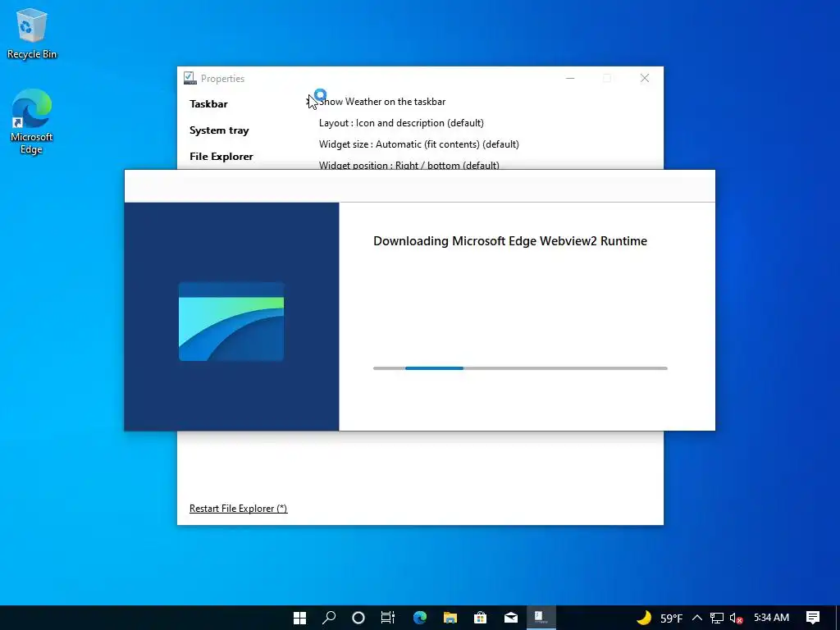Open taskbar Search magnifier
The width and height of the screenshot is (840, 630).
coord(329,618)
